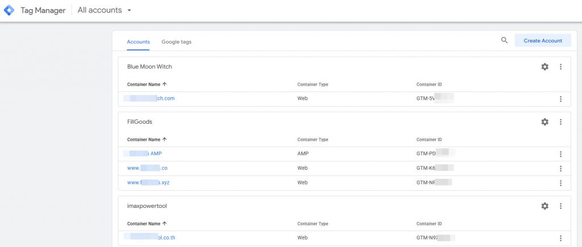Open the All accounts dropdown
Image resolution: width=582 pixels, height=247 pixels.
coord(105,10)
